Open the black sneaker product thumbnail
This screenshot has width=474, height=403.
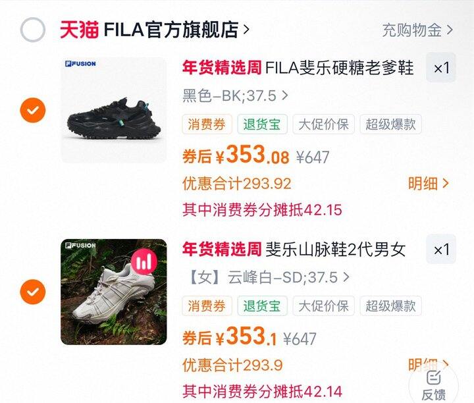click(114, 110)
